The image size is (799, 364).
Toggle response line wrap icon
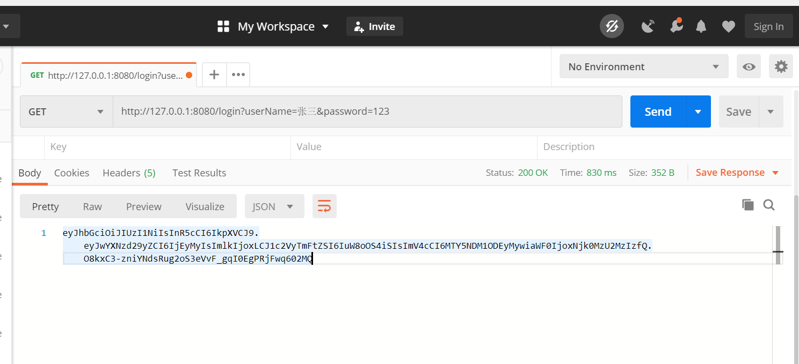coord(324,206)
